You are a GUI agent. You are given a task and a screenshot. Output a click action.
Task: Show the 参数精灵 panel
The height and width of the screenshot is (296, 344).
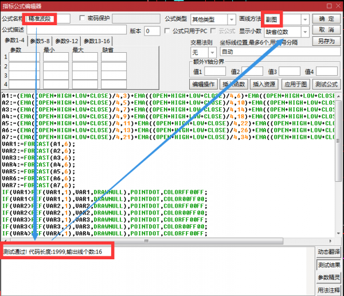coord(329,278)
